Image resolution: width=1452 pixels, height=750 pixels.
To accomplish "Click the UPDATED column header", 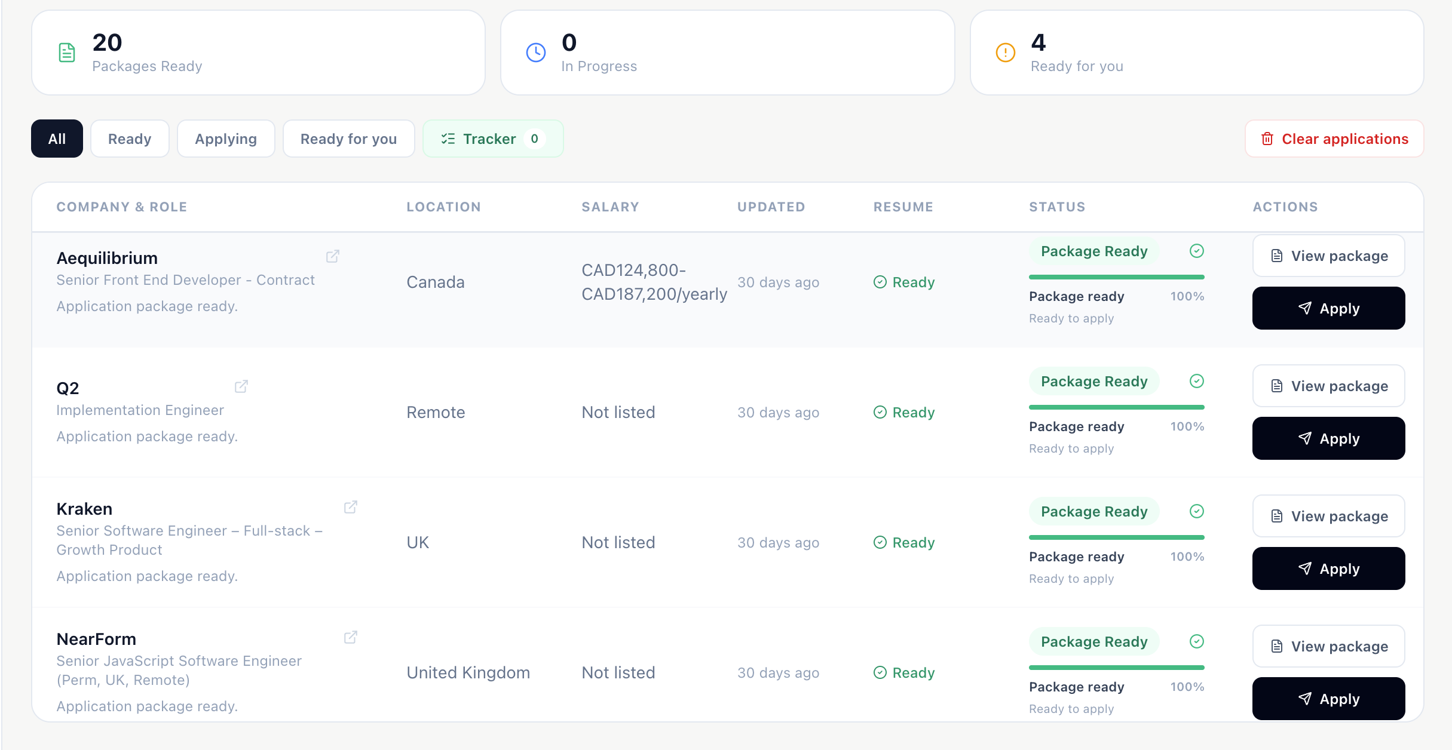I will [771, 207].
